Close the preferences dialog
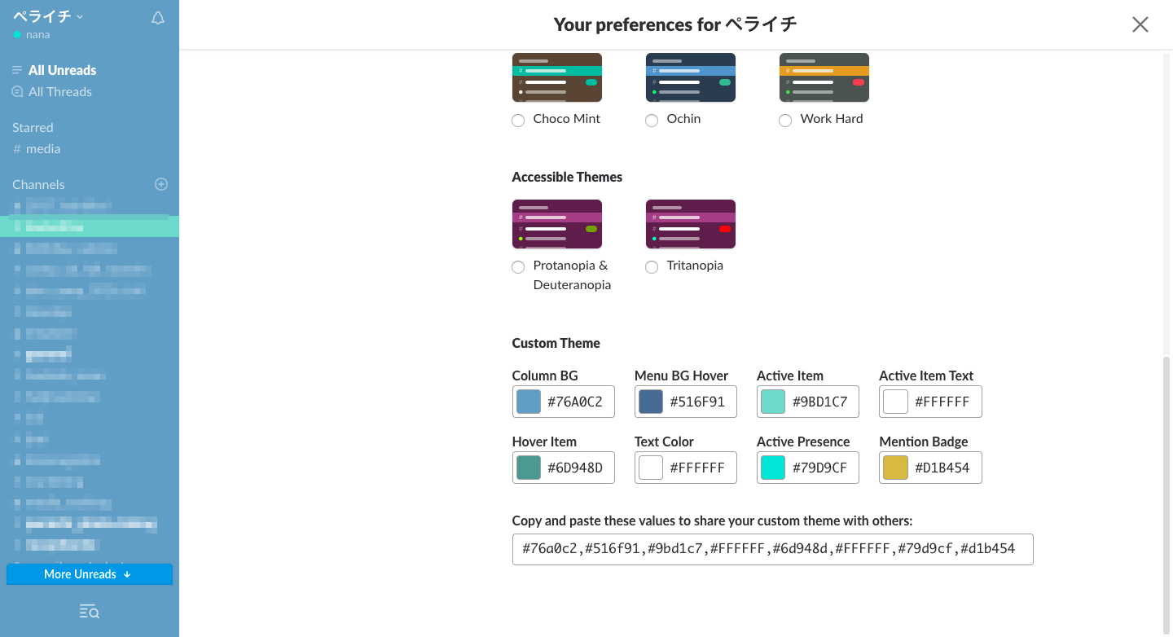The width and height of the screenshot is (1173, 637). (x=1140, y=24)
